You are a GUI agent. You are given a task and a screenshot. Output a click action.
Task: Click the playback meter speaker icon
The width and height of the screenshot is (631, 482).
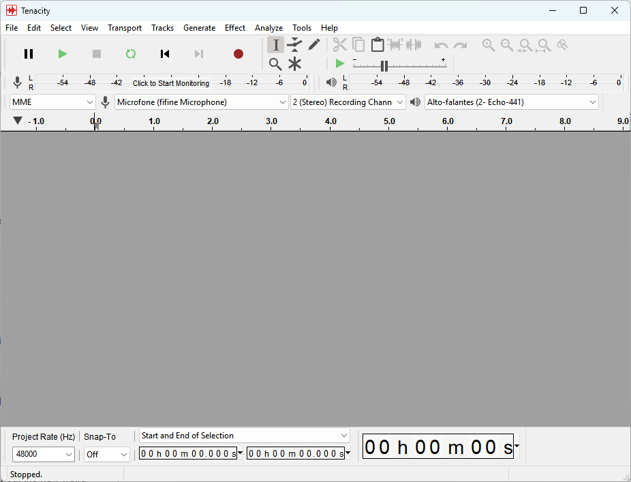tap(331, 82)
